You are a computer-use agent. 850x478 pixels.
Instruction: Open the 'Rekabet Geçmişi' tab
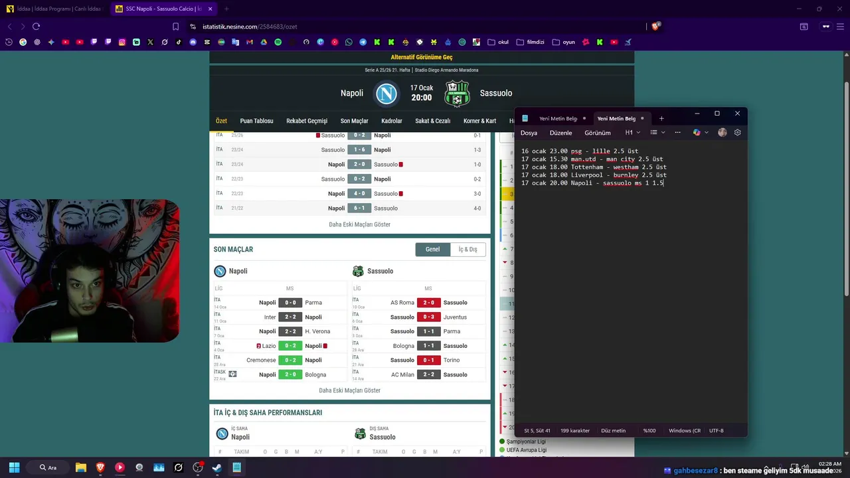coord(307,121)
